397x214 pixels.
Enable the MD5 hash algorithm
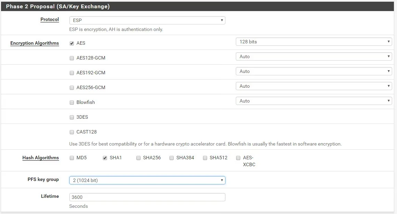(x=72, y=158)
